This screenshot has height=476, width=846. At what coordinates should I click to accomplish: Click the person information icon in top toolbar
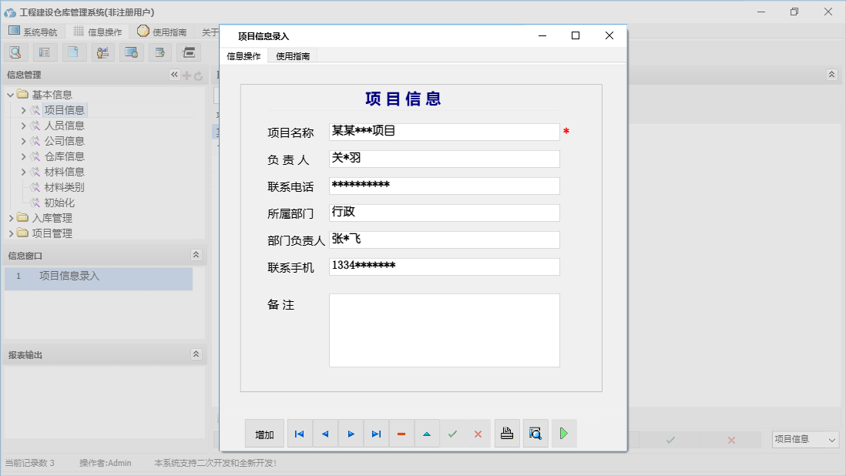pos(102,52)
